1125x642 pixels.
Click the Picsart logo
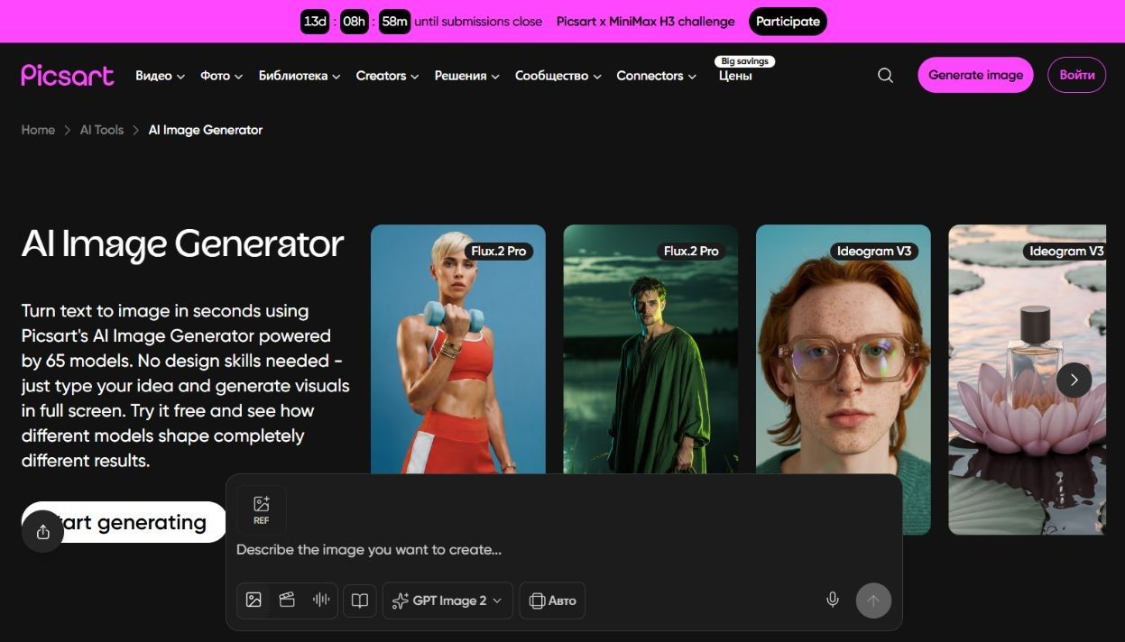[x=68, y=76]
